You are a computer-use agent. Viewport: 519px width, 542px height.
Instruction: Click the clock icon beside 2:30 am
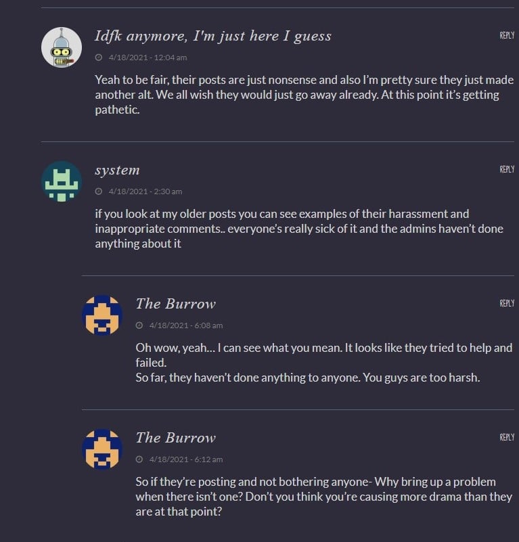[x=99, y=191]
